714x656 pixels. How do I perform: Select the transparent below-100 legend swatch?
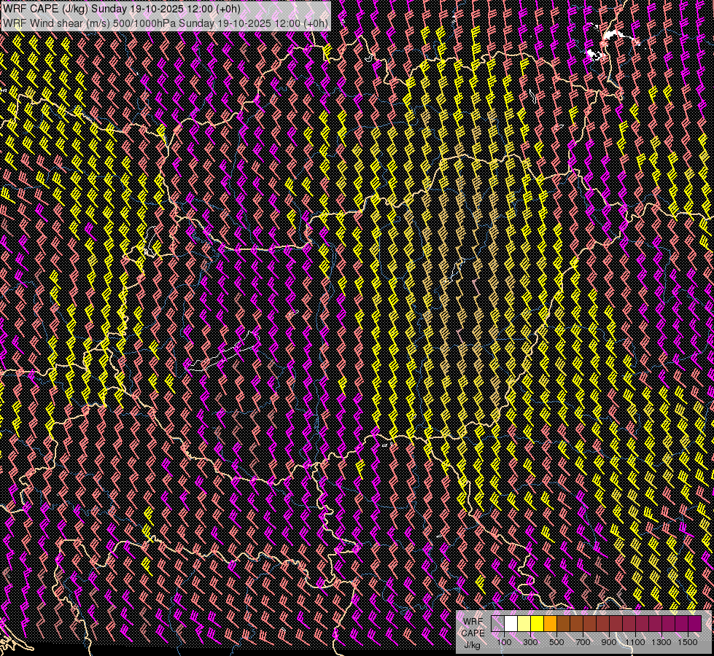tap(497, 623)
